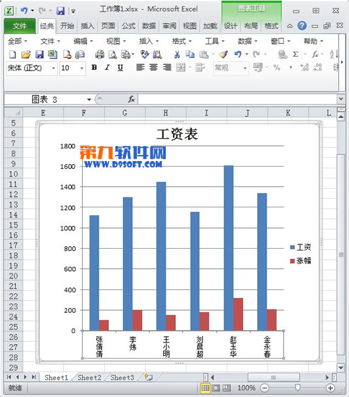
Task: Click the AutoSum sigma icon
Action: click(295, 55)
